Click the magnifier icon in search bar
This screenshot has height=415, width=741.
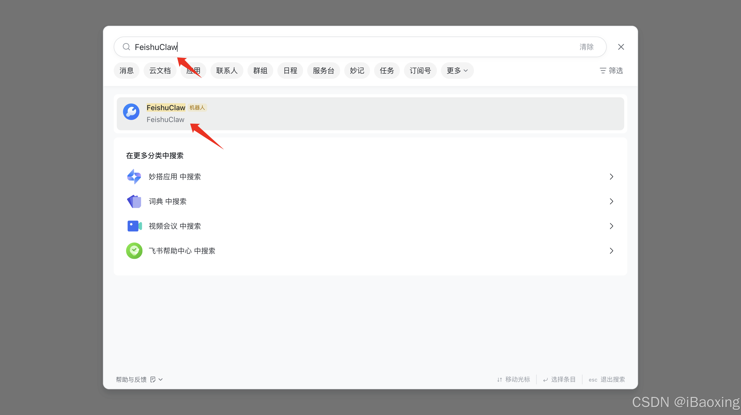126,47
